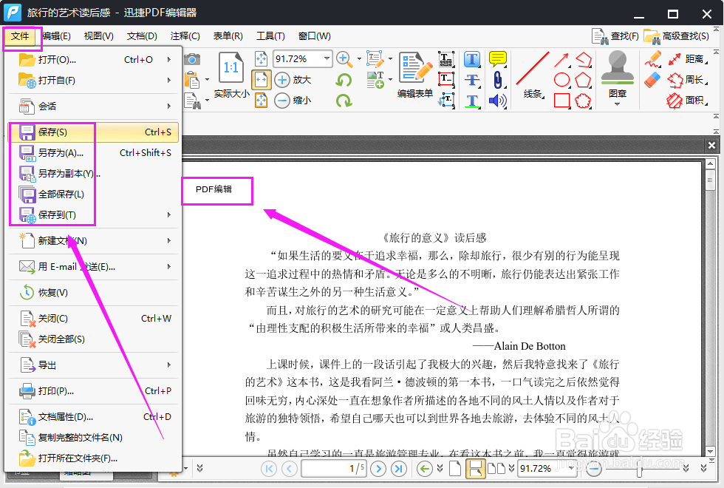Open the 文档(D) menu

pos(142,36)
